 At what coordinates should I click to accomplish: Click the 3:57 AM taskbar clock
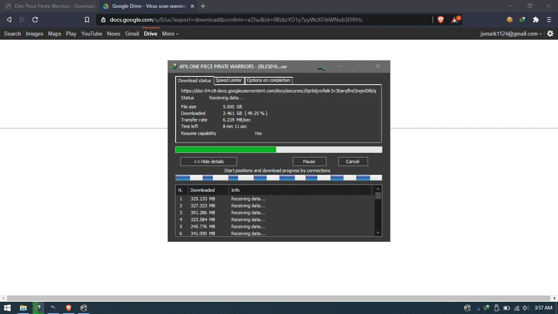pos(543,308)
